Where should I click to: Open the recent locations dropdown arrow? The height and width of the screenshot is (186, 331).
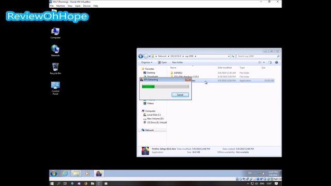pyautogui.click(x=149, y=56)
